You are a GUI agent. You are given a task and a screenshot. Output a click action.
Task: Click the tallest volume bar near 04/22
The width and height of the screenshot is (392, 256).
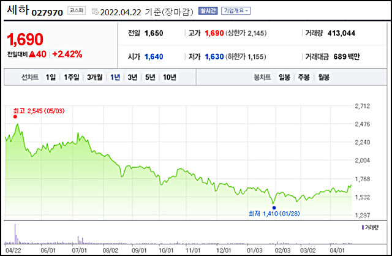(x=15, y=234)
